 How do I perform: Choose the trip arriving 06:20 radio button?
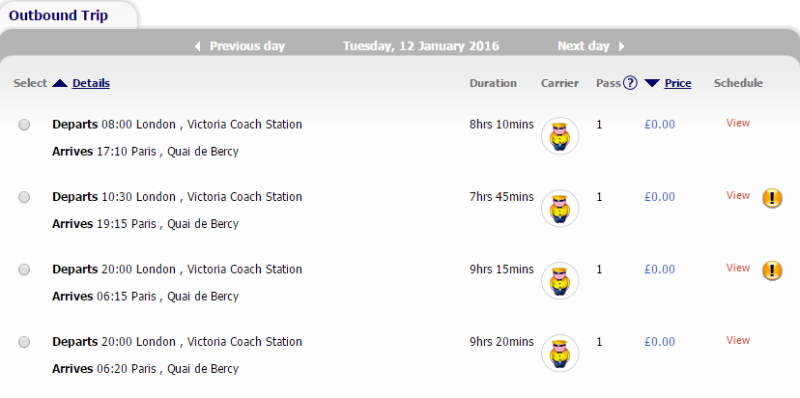(24, 342)
